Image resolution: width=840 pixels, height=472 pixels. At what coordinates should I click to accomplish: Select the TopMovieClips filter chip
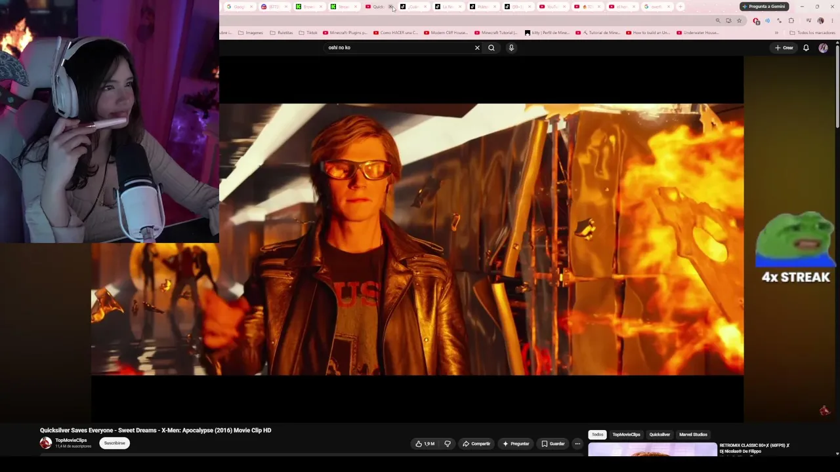pos(626,435)
